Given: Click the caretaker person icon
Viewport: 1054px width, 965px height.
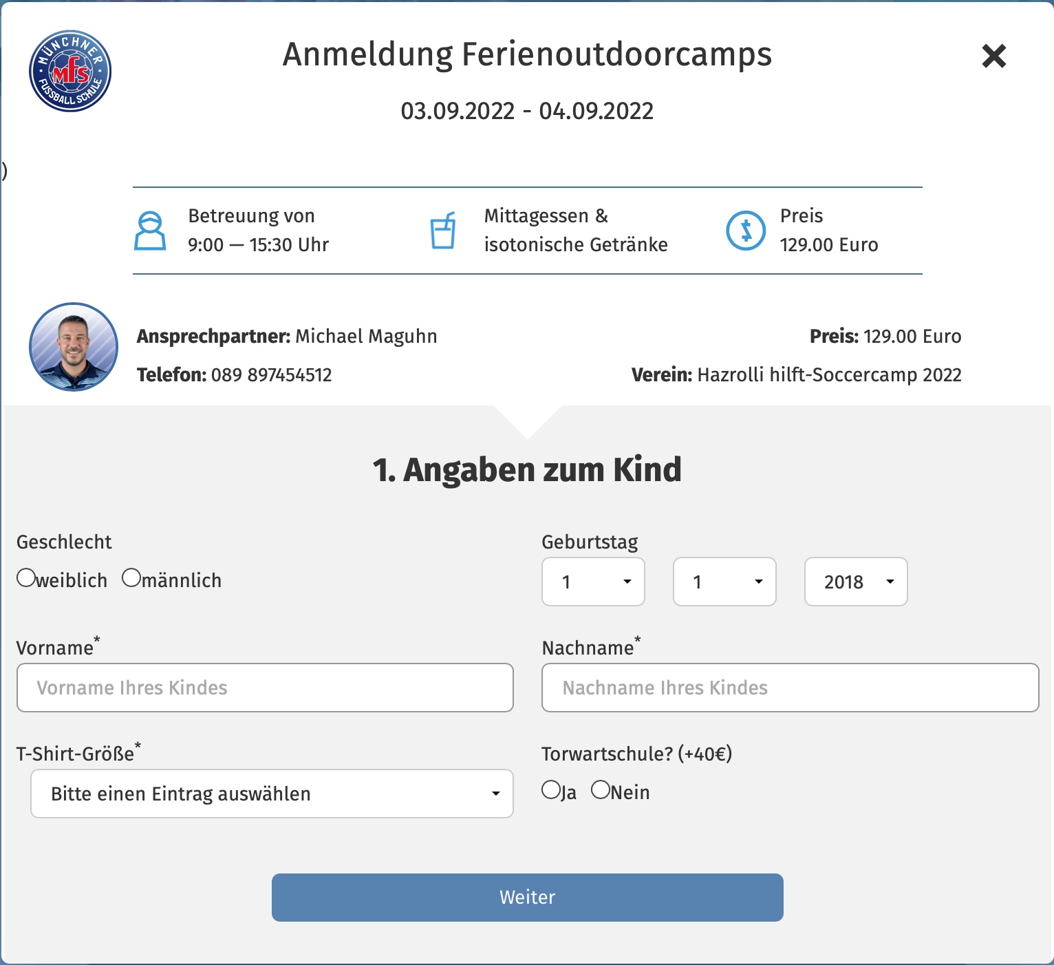Looking at the screenshot, I should click(x=150, y=231).
